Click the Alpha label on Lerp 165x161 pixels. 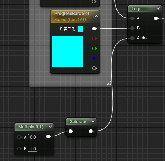click(x=142, y=38)
